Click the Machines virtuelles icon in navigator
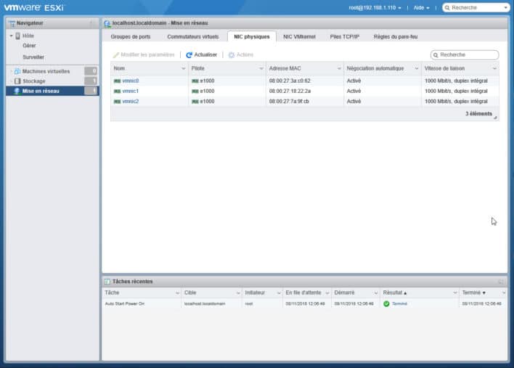The height and width of the screenshot is (368, 514). click(17, 71)
